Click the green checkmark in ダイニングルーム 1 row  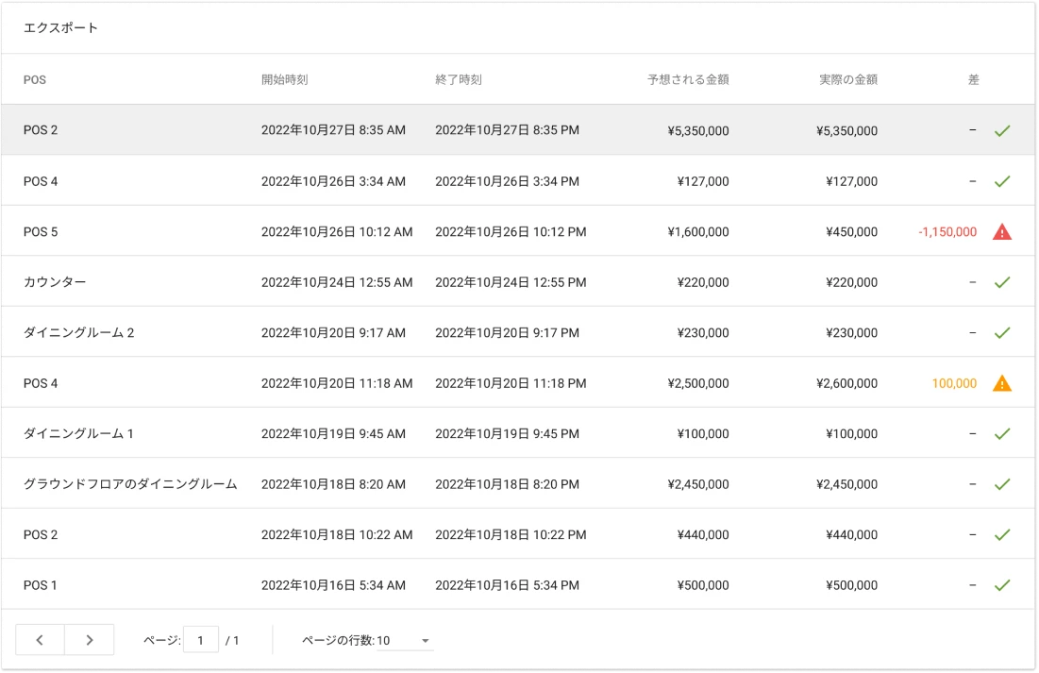1001,433
